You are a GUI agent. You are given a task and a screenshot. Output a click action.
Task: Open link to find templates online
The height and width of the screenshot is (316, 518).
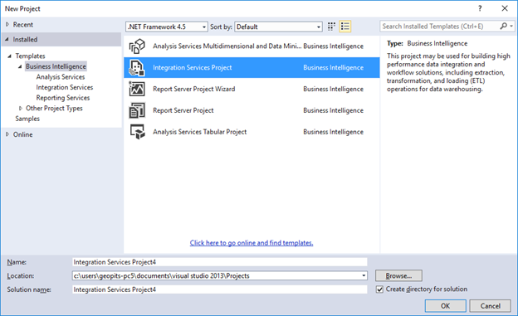pyautogui.click(x=252, y=243)
